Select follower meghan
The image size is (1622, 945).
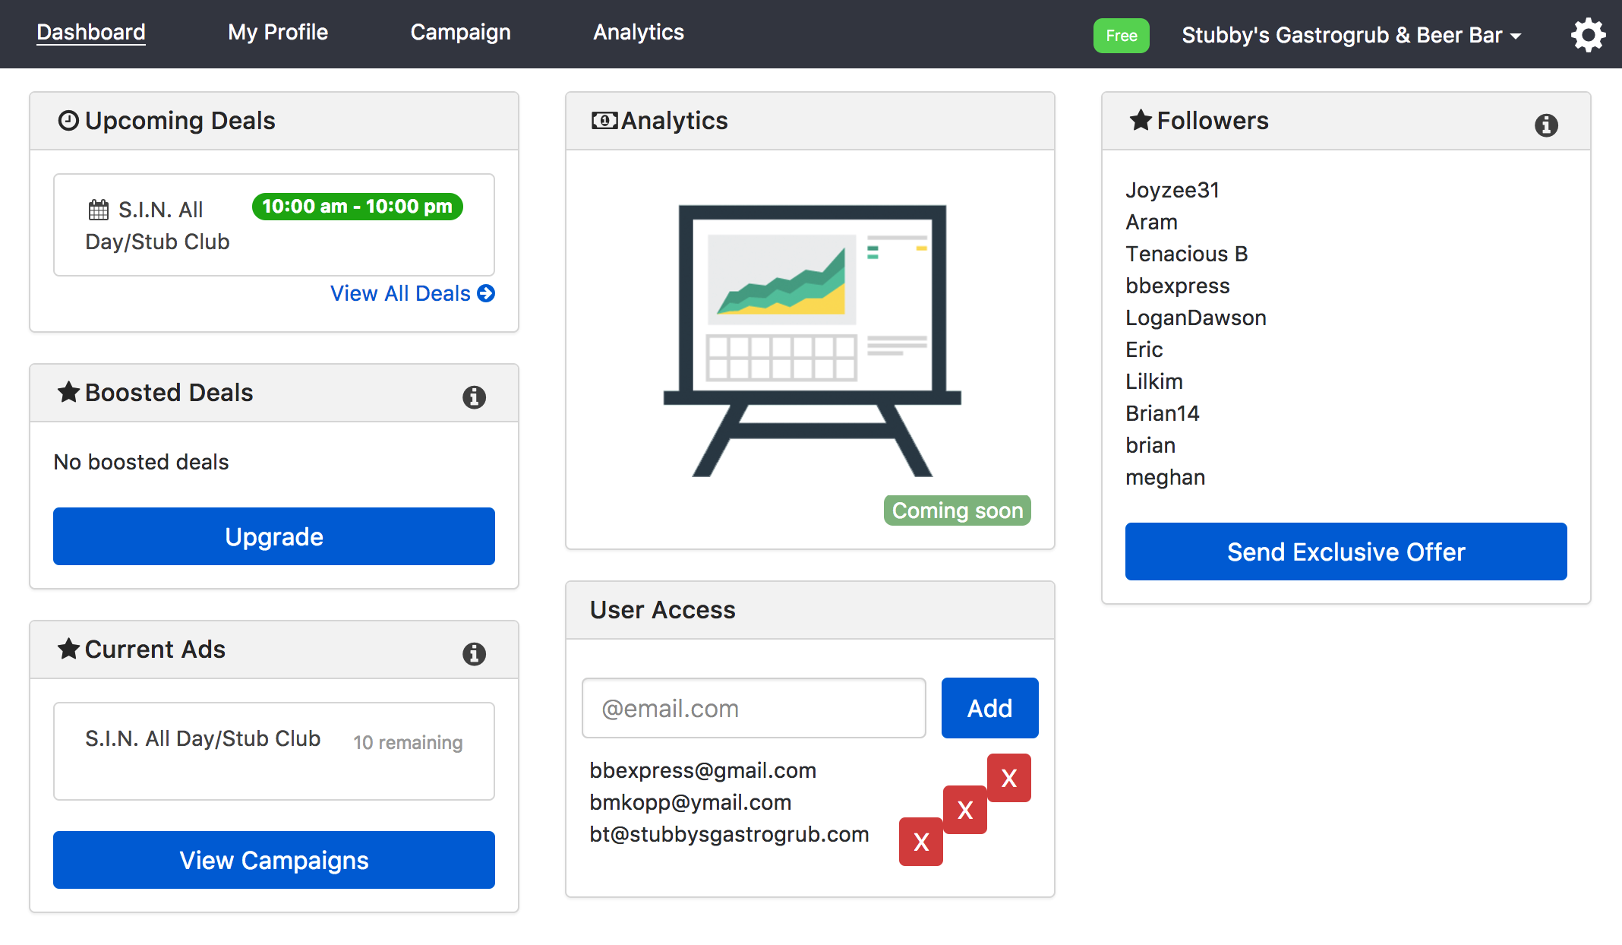pyautogui.click(x=1166, y=477)
